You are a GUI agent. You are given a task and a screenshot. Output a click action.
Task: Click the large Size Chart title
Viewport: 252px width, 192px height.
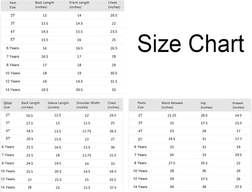(x=191, y=43)
